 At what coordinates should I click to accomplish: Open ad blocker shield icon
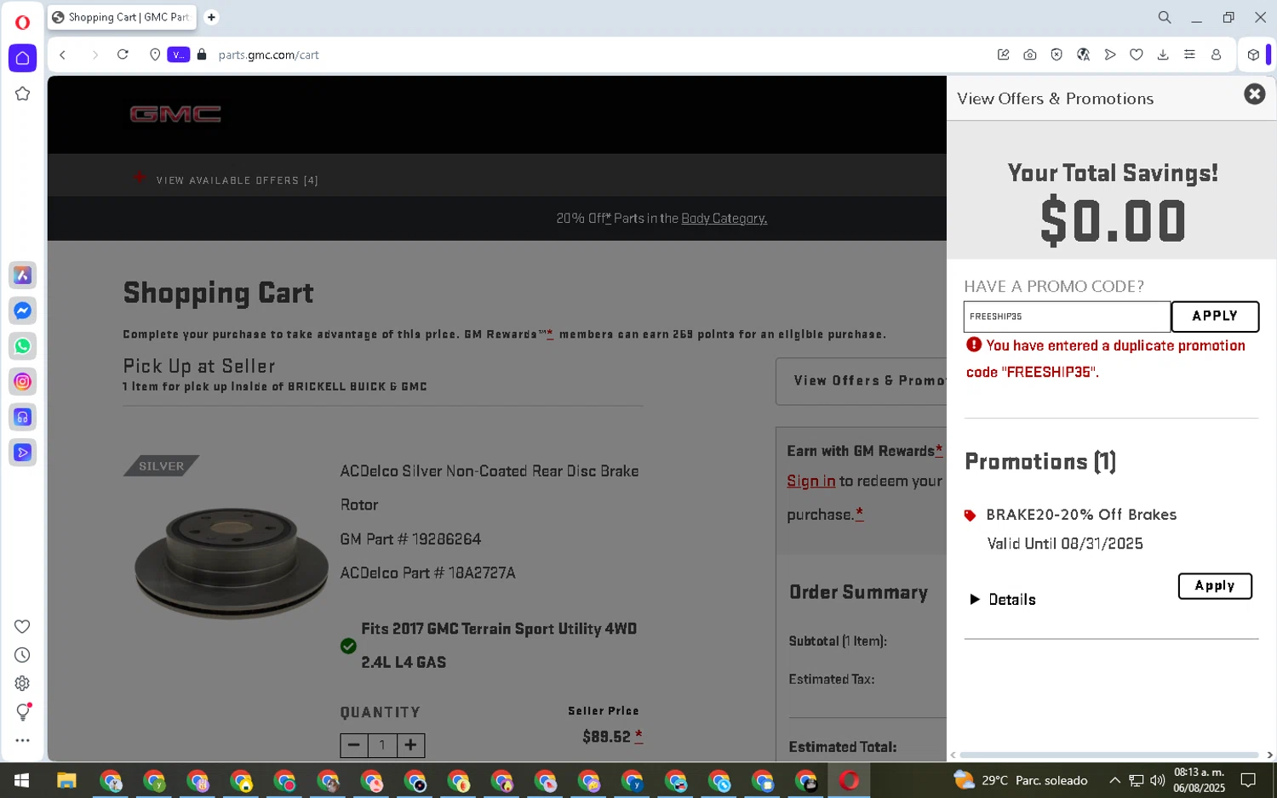(1057, 54)
